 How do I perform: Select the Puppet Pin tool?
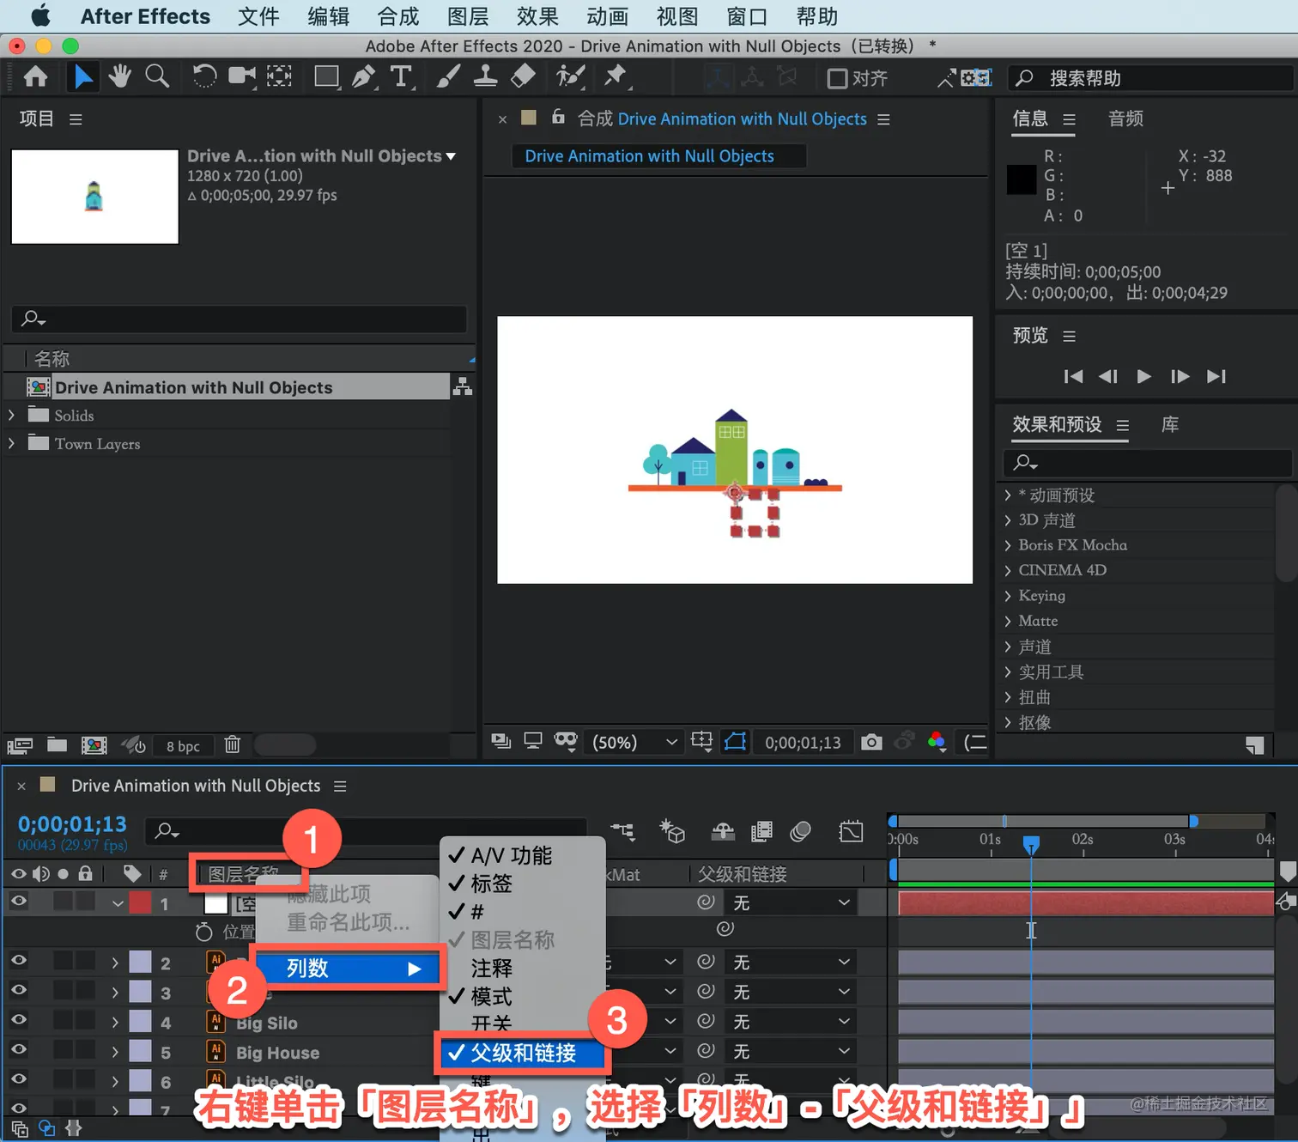pyautogui.click(x=616, y=77)
